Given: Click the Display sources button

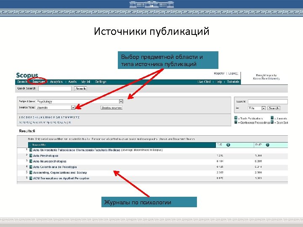Looking at the screenshot, I should 112,108.
